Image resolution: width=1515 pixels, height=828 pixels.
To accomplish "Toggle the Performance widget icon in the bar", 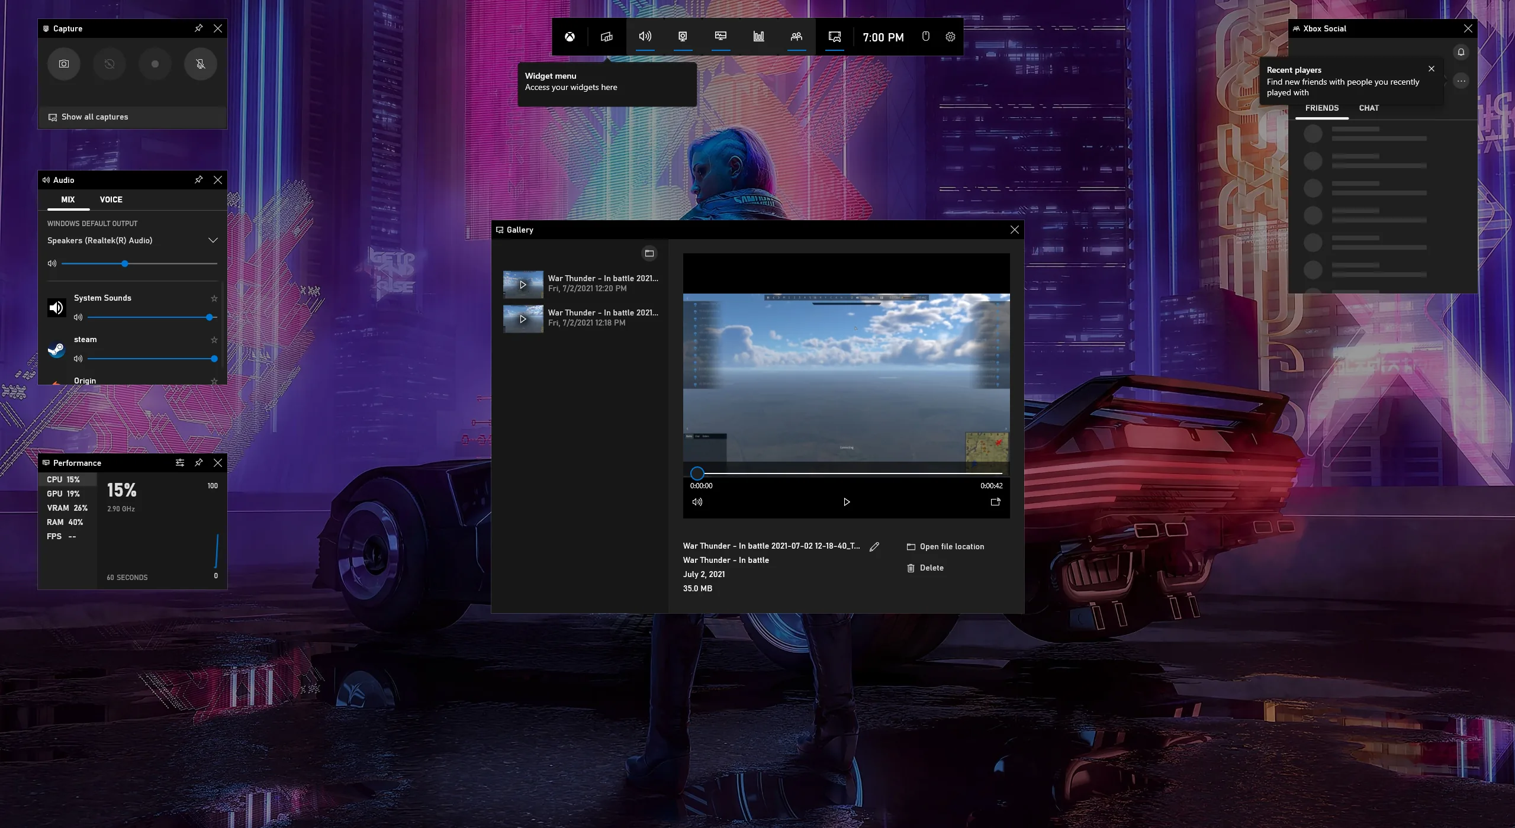I will [x=720, y=37].
